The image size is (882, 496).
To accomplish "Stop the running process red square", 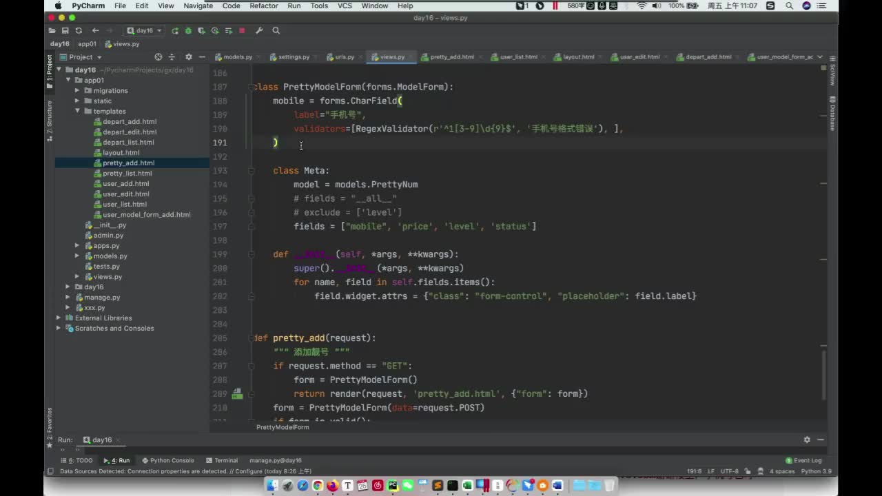I will tap(242, 31).
